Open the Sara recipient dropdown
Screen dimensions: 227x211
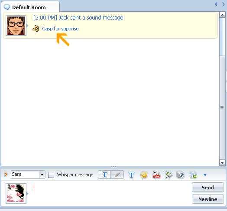point(42,175)
